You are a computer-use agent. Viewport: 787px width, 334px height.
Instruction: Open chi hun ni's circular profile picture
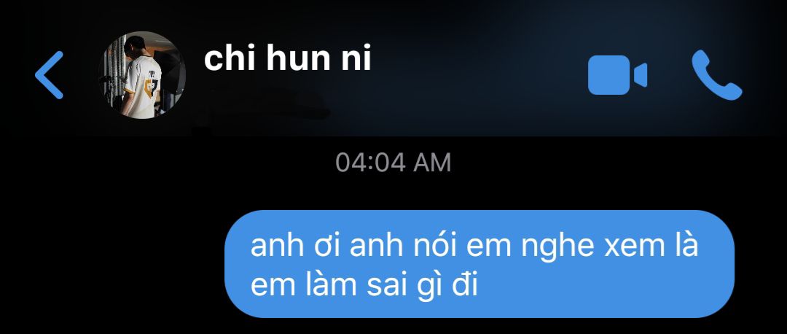coord(144,75)
